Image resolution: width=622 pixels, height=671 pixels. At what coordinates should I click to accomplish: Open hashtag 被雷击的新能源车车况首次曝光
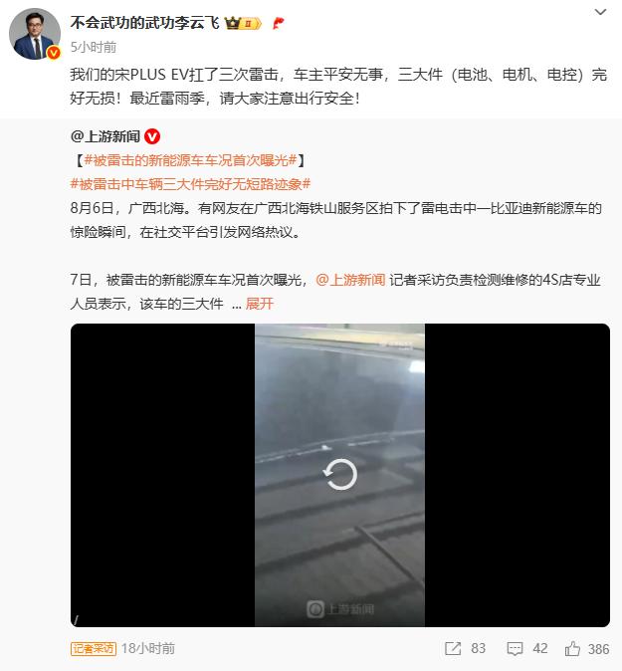tap(190, 160)
